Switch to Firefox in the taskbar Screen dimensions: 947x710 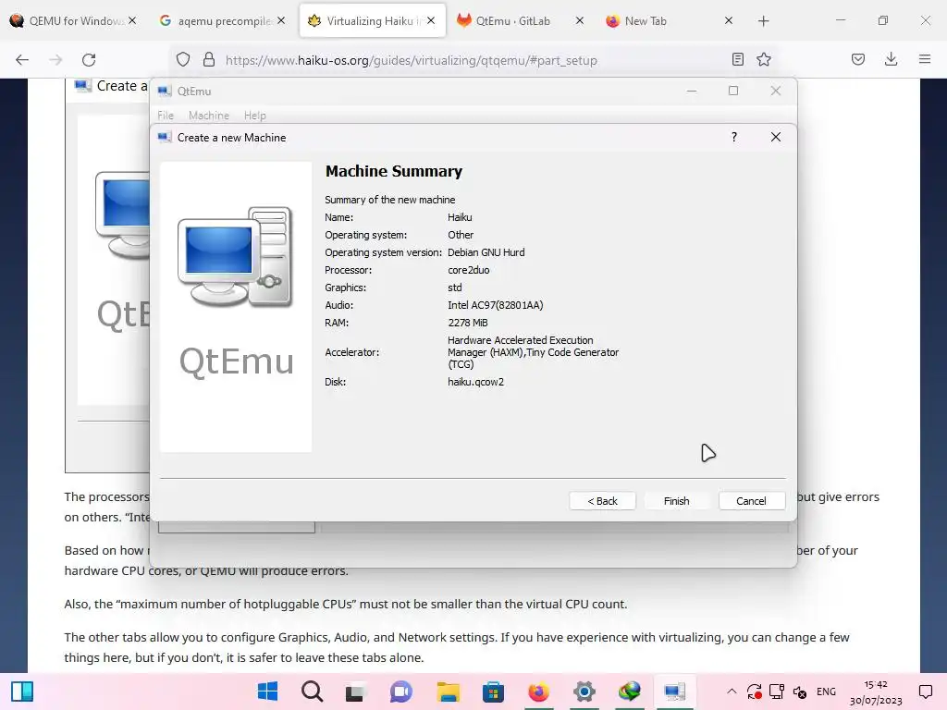[539, 692]
